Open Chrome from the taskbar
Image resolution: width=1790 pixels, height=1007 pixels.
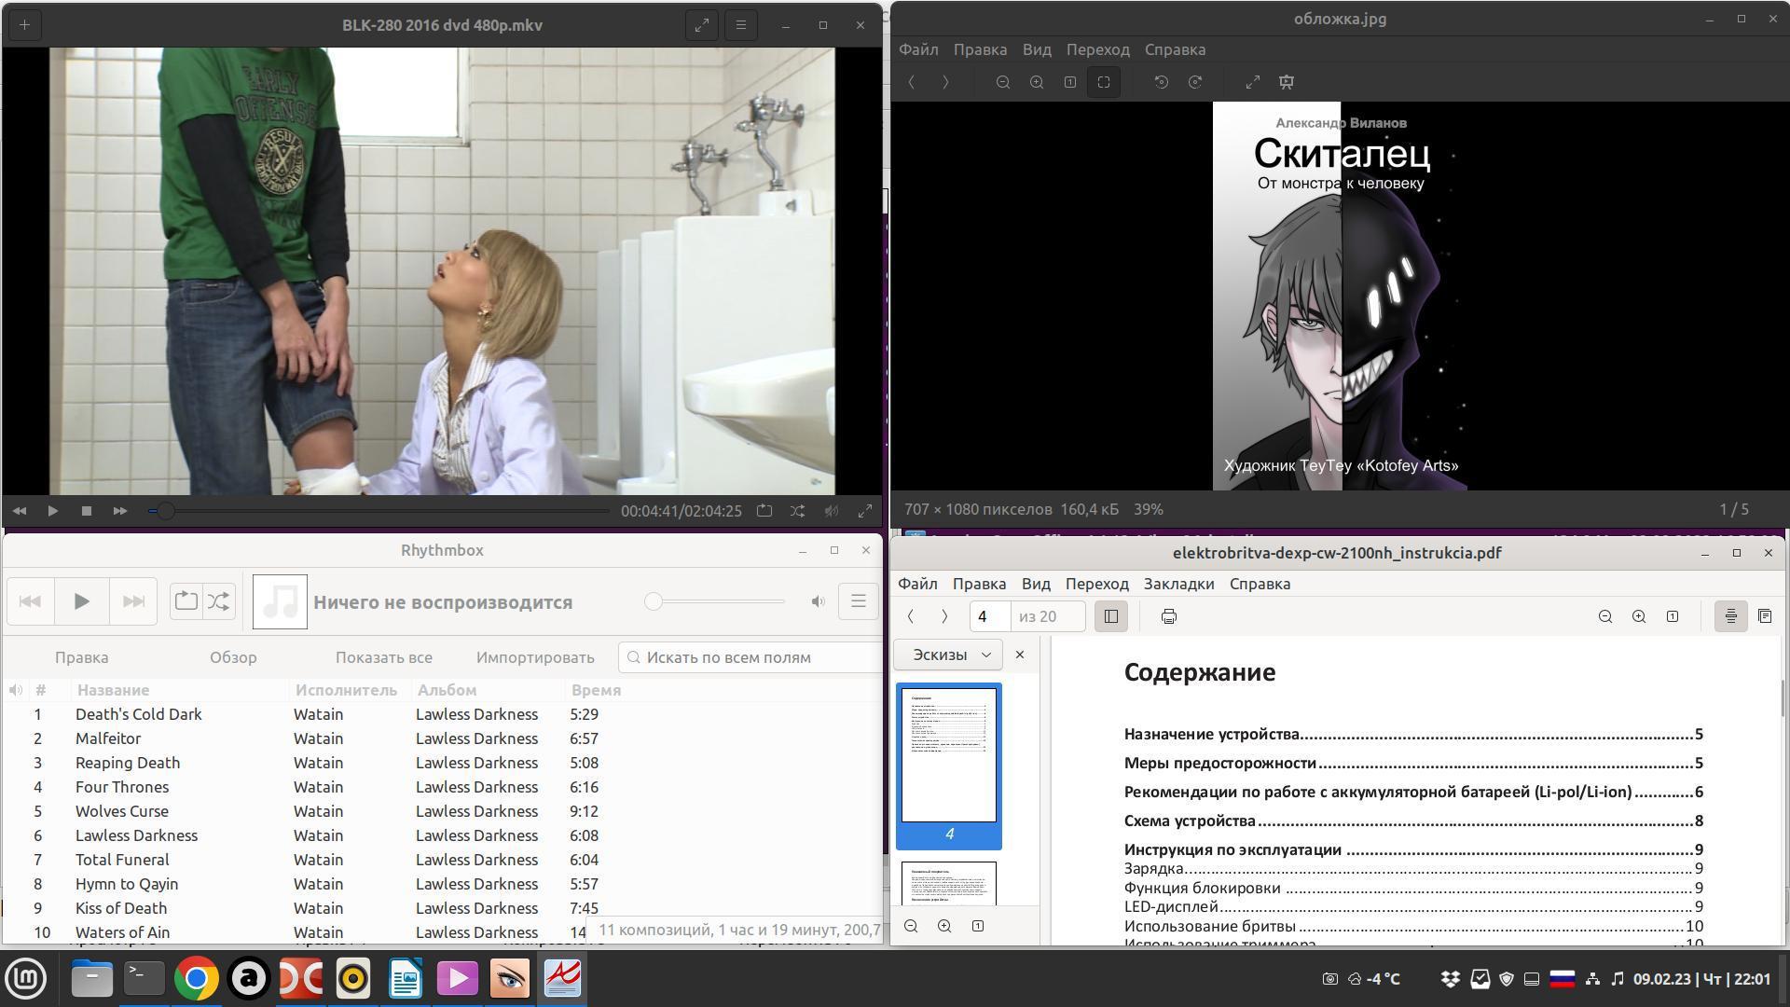(x=197, y=979)
